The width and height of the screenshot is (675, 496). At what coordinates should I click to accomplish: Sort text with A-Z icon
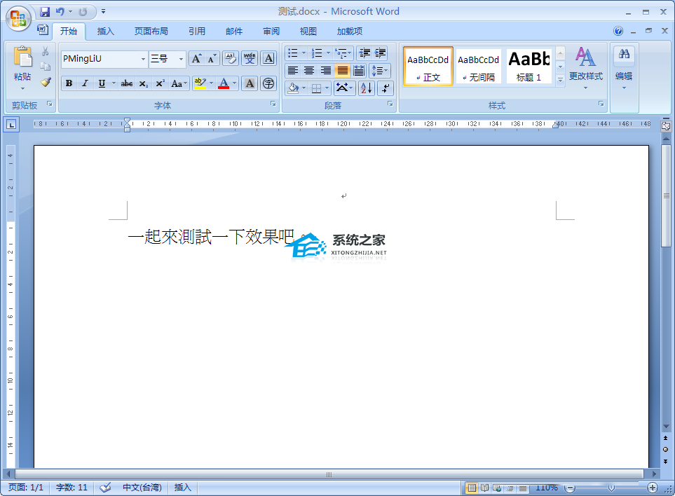[367, 88]
